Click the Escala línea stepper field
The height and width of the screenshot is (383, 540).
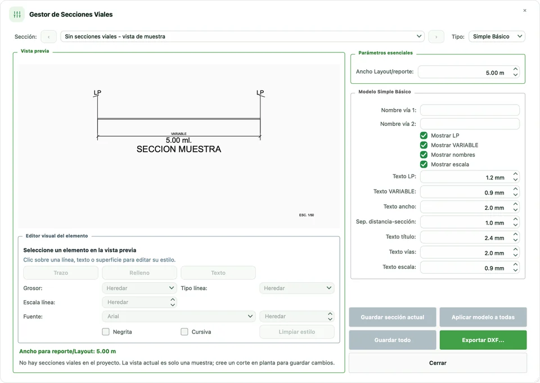coord(139,302)
